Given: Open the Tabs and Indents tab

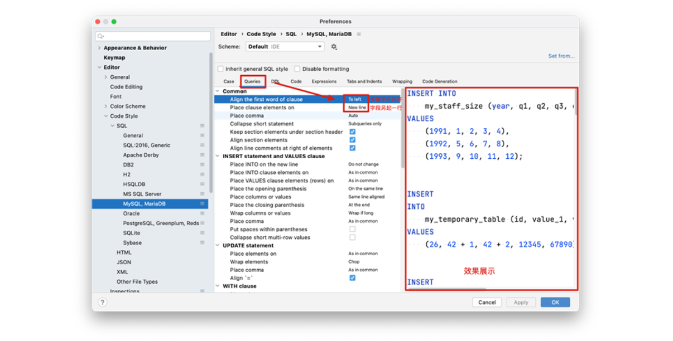Looking at the screenshot, I should (364, 81).
